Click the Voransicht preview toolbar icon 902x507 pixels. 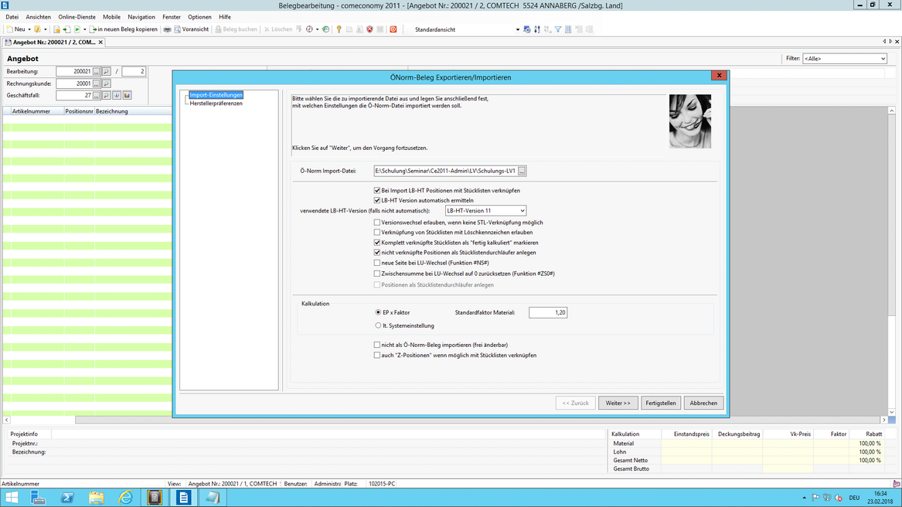tap(190, 29)
